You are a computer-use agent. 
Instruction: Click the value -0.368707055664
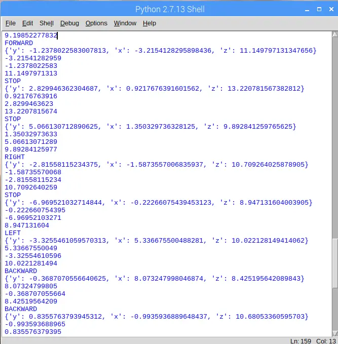click(x=35, y=294)
